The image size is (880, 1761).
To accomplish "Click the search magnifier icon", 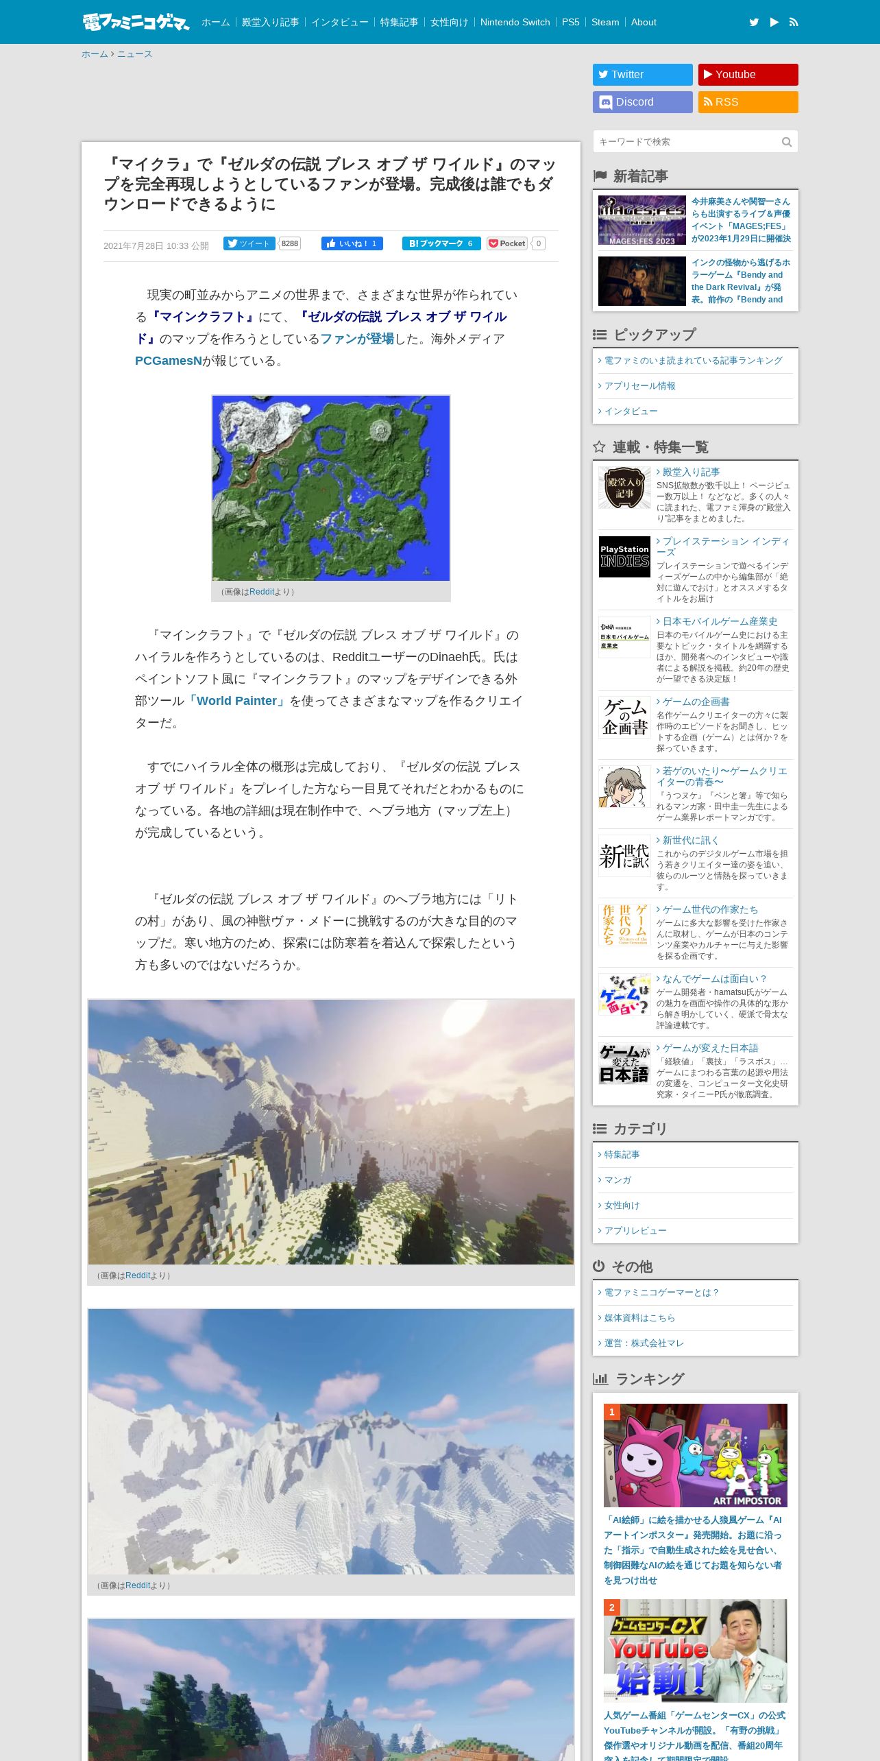I will click(x=787, y=142).
